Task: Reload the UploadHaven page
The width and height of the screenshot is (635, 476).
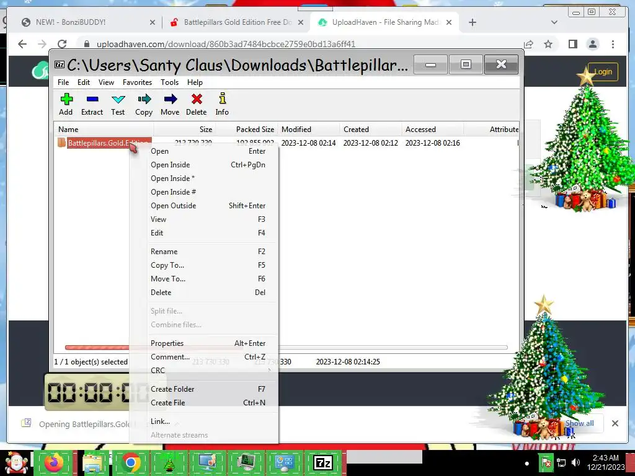Action: click(61, 44)
